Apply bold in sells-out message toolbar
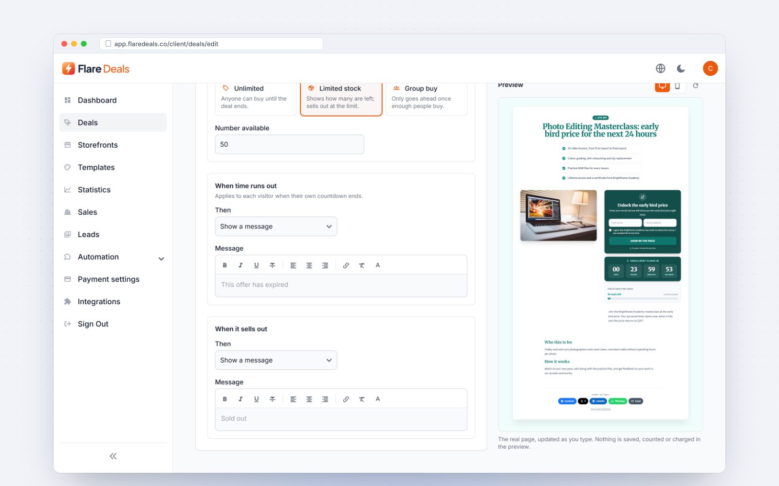This screenshot has height=486, width=779. point(225,399)
